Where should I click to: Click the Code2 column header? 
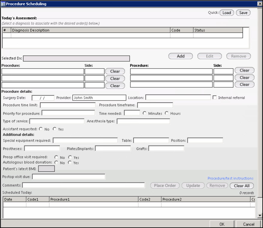click(x=150, y=199)
